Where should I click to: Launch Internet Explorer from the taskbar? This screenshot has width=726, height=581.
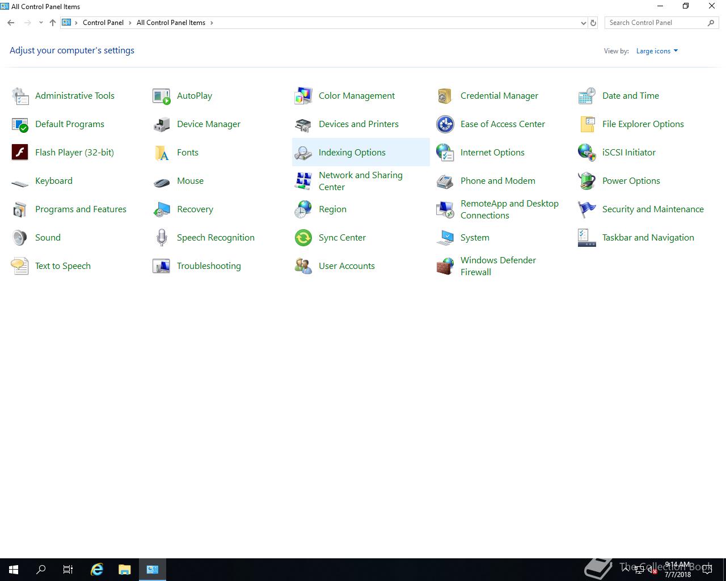coord(98,570)
